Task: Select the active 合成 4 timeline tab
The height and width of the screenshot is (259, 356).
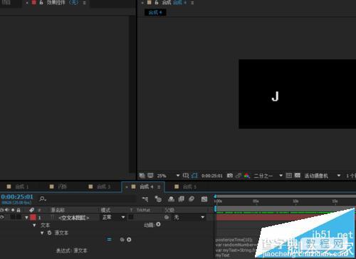Action: click(143, 186)
